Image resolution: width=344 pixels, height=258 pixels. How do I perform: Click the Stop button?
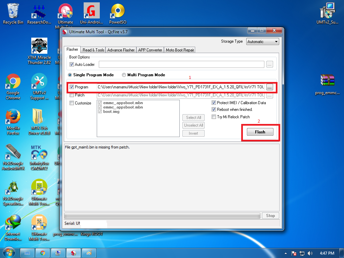click(270, 215)
